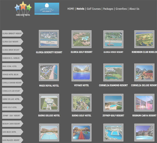Screen dimensions: 157x143
Task: Open Cornelia Deluxe Resort photo thumbnail
Action: (144, 72)
